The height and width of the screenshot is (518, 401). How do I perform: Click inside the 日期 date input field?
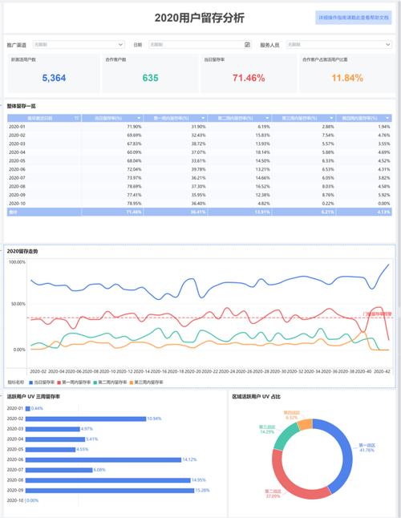pos(200,44)
